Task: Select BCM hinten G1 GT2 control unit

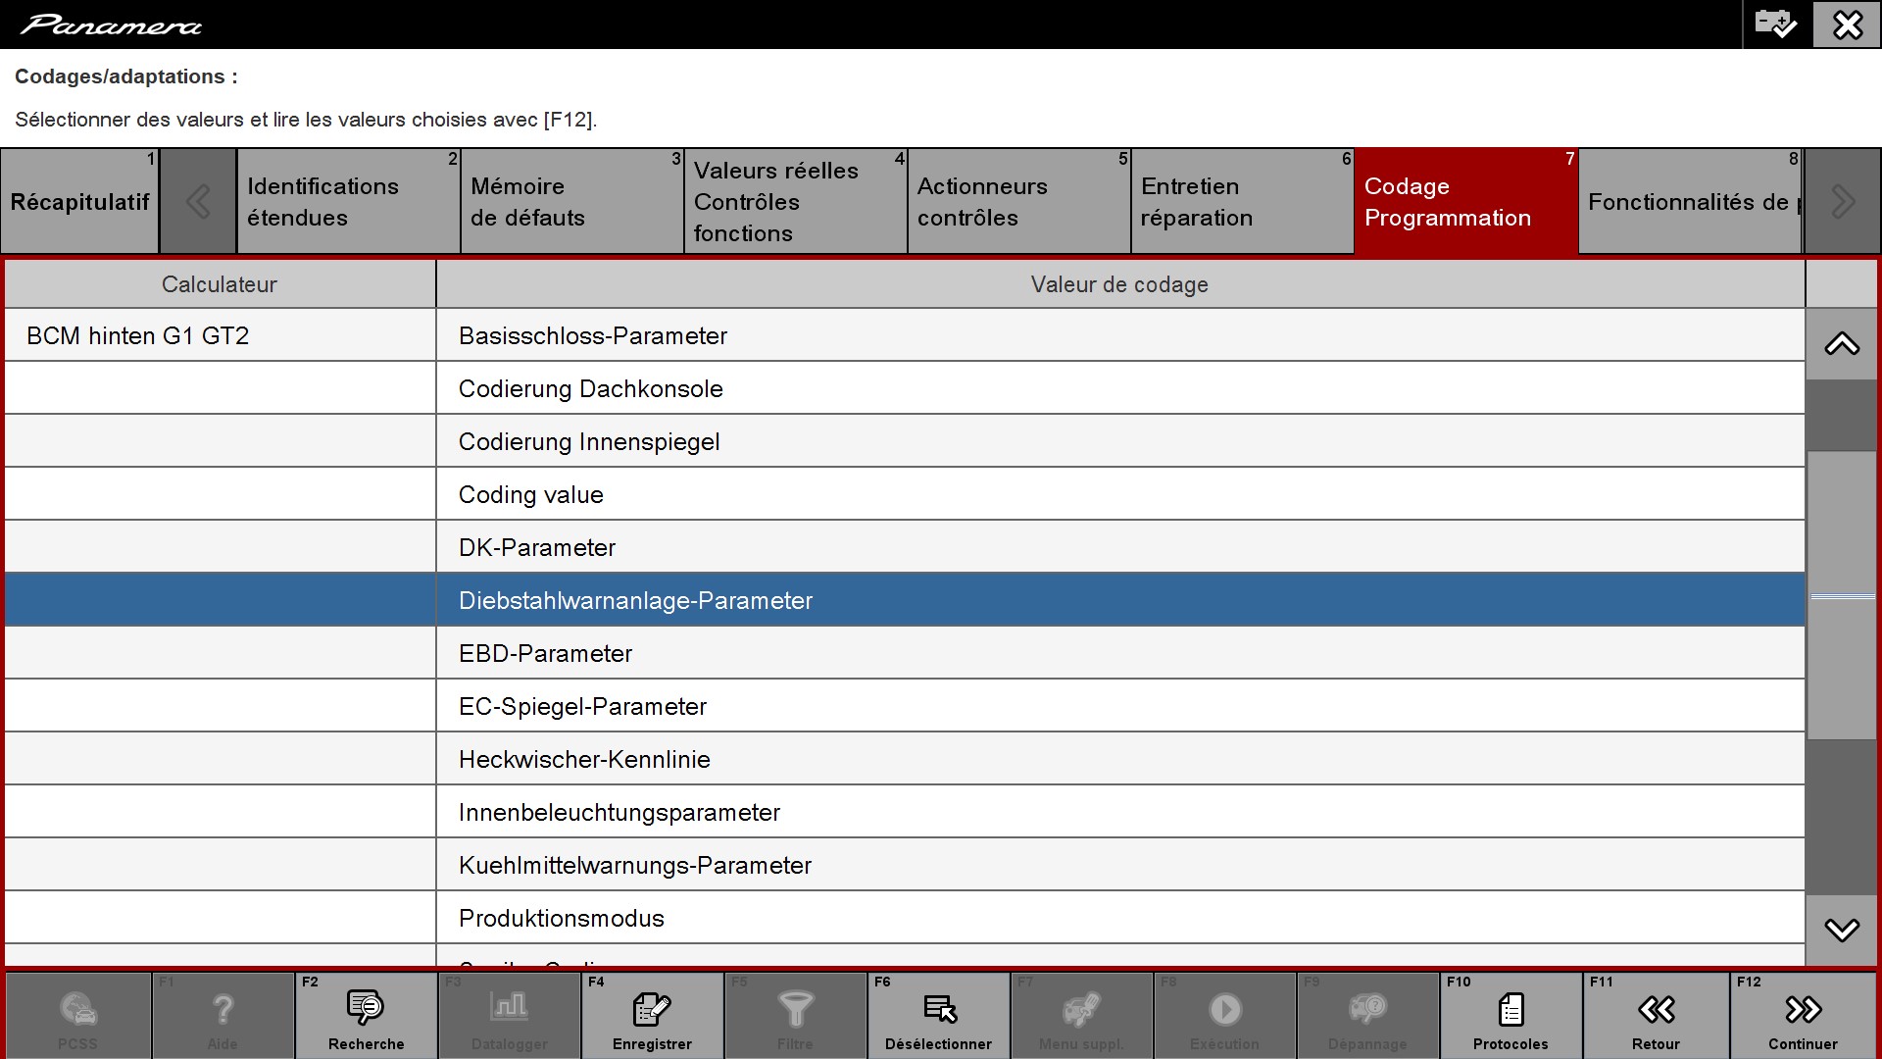Action: click(x=220, y=335)
